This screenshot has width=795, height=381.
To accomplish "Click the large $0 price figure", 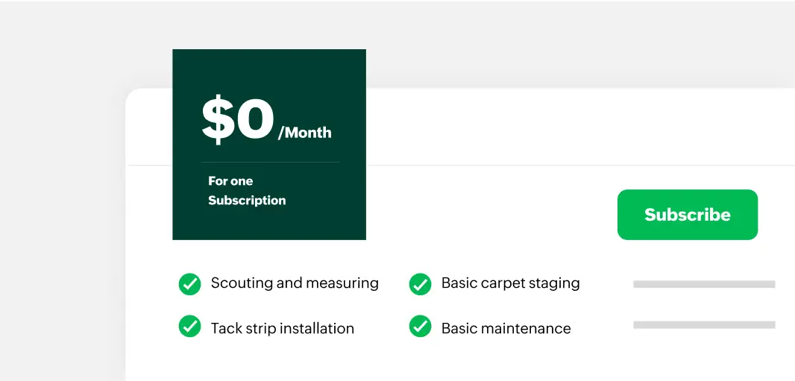I will 238,120.
